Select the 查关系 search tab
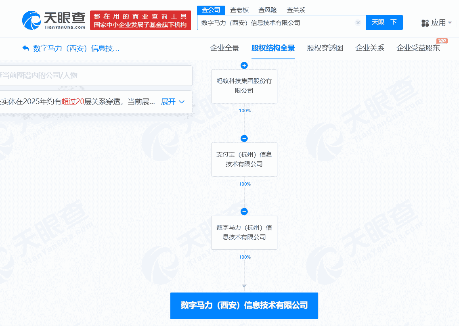The image size is (459, 326). pos(296,10)
